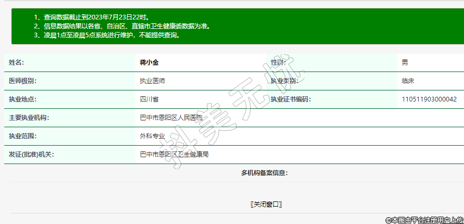
Task: Click the 执业地点 field label
Action: [23, 99]
